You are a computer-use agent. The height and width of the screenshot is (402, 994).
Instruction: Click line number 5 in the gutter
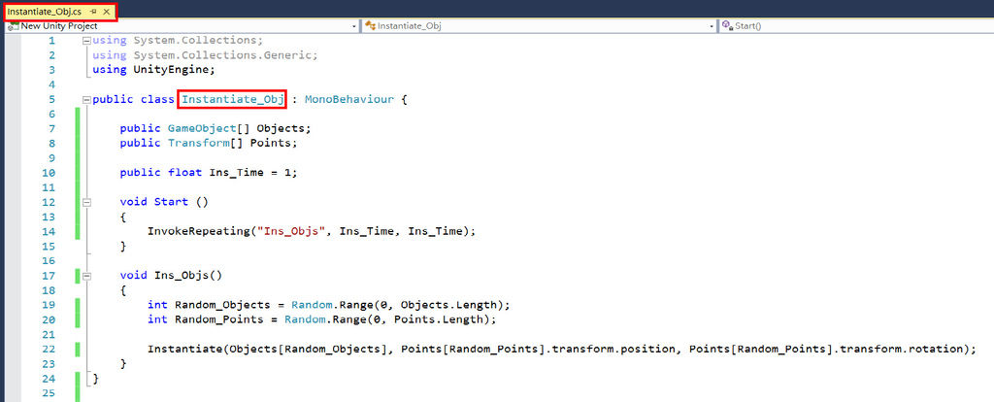pos(51,100)
